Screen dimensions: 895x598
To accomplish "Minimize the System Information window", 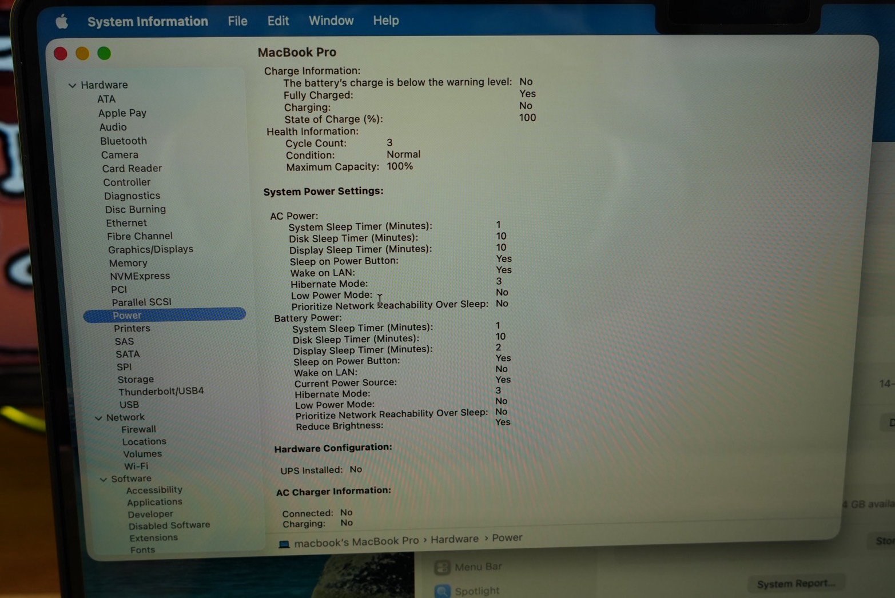I will pyautogui.click(x=82, y=53).
